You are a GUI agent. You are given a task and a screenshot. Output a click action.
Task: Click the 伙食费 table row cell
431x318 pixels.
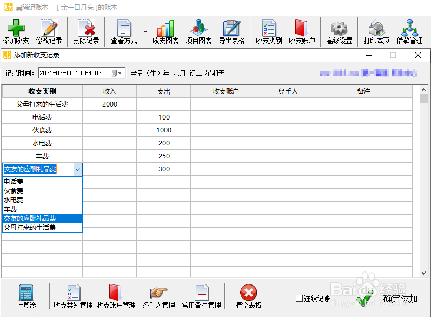coord(42,130)
